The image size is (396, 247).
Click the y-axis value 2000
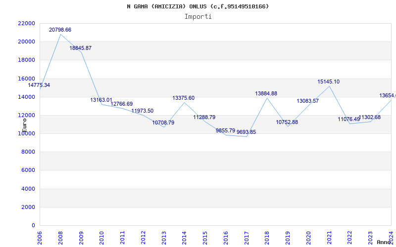point(28,207)
